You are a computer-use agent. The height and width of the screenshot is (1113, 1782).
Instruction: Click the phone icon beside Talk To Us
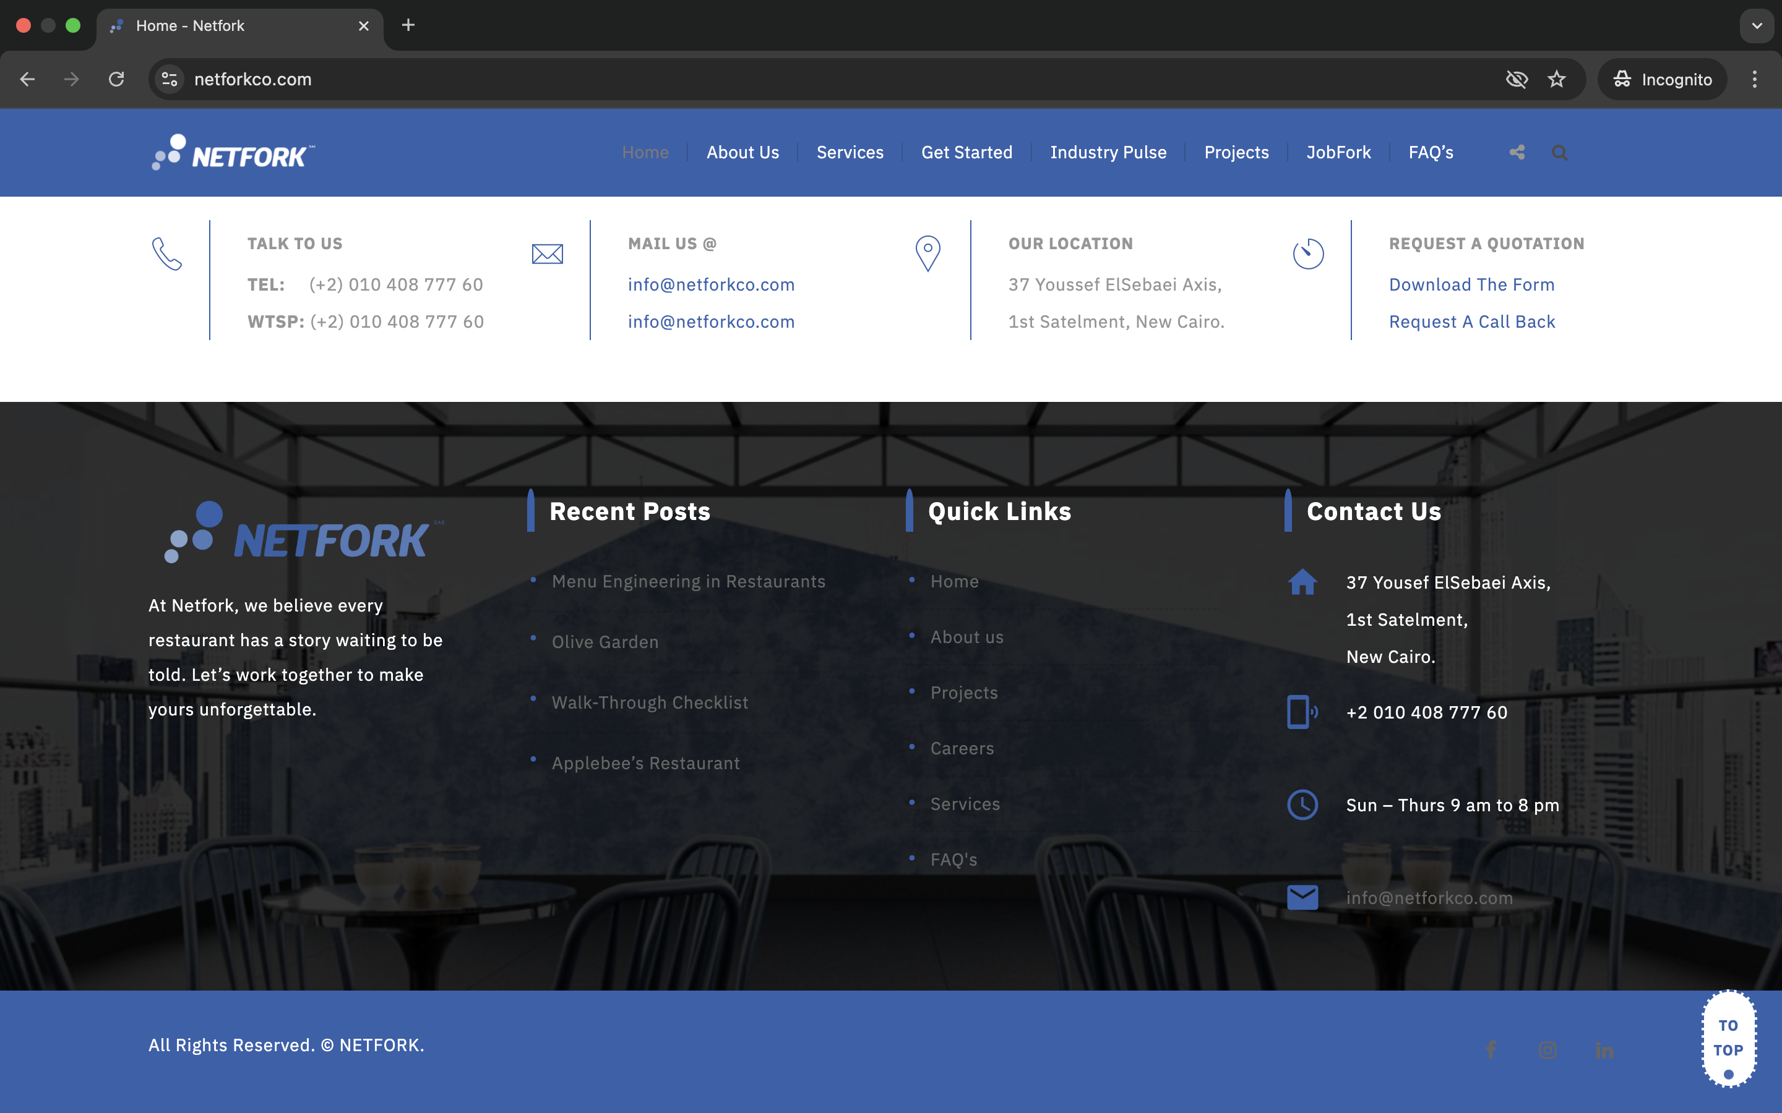tap(167, 254)
